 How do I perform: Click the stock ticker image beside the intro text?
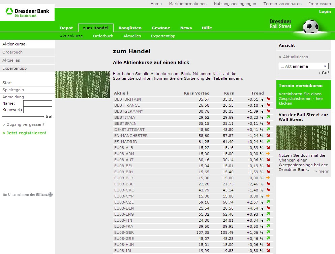point(83,85)
